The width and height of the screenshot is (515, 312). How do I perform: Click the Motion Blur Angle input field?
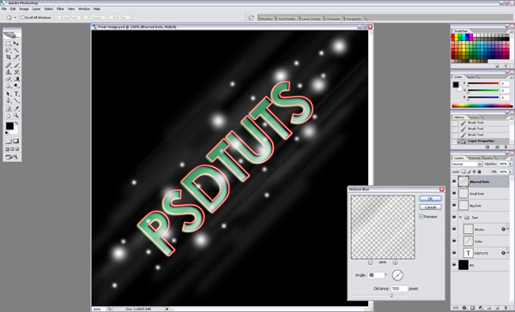(376, 275)
